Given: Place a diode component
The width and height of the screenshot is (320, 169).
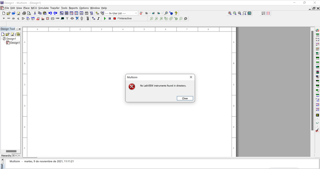Looking at the screenshot, I should click(13, 18).
